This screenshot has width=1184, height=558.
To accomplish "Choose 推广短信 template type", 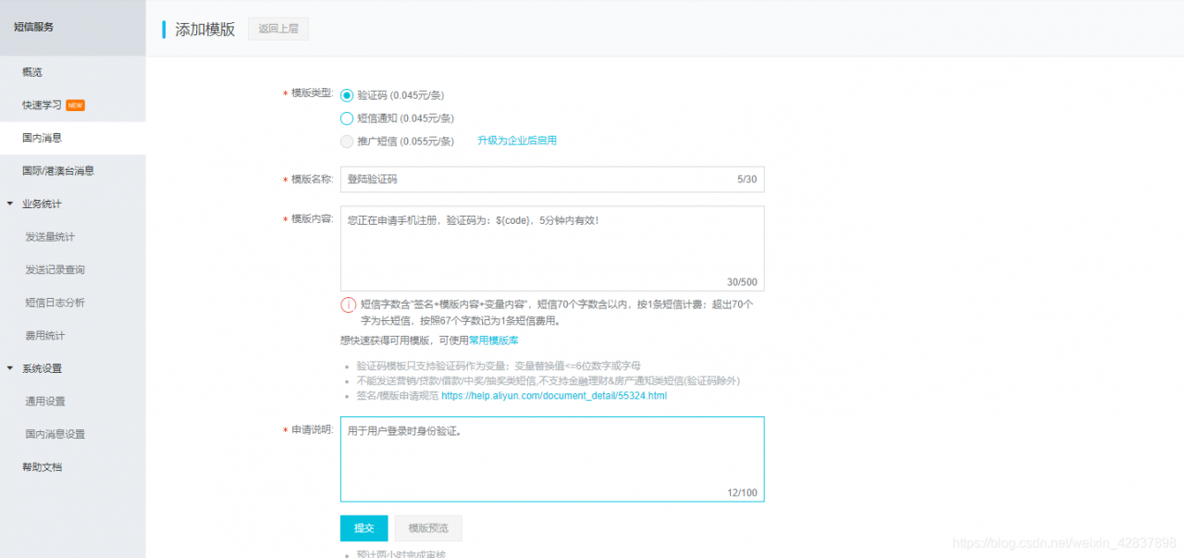I will (x=347, y=142).
